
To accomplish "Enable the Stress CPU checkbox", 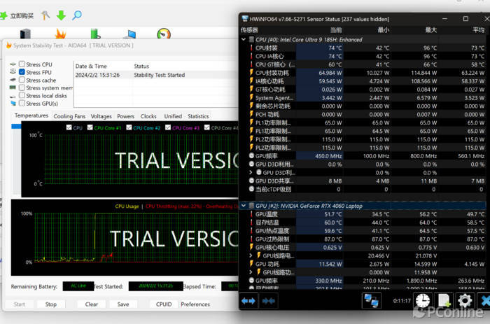I will click(x=22, y=64).
